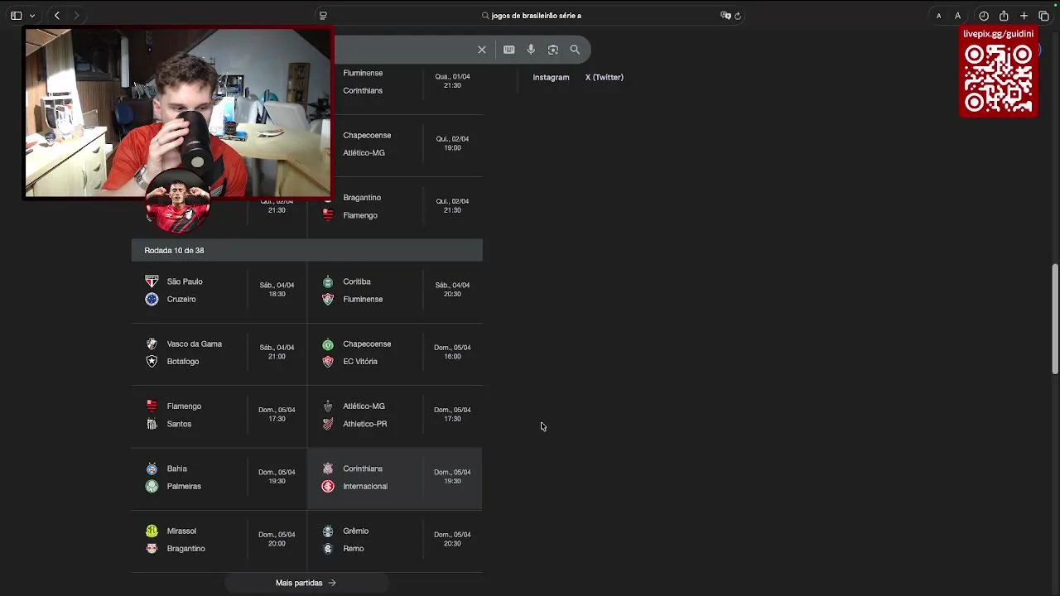The height and width of the screenshot is (596, 1060).
Task: Increase text size with large A
Action: tap(958, 16)
